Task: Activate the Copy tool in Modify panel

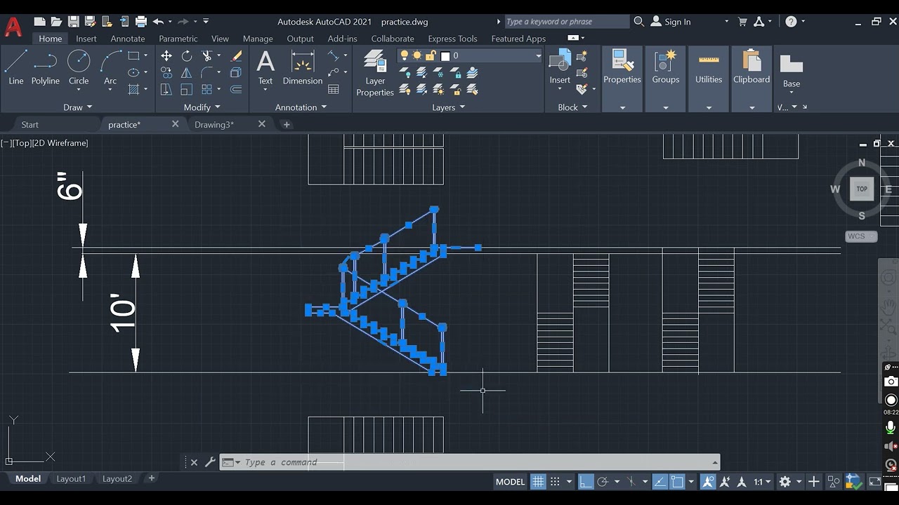Action: pos(166,72)
